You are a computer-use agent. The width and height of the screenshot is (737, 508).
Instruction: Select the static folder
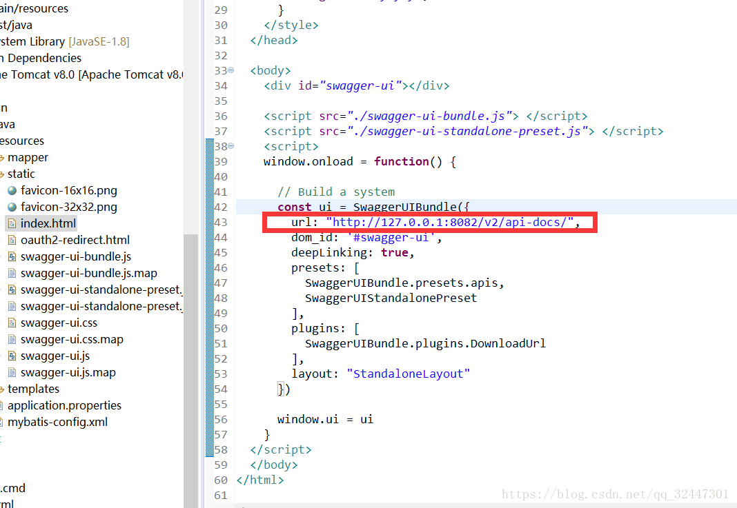click(x=21, y=174)
